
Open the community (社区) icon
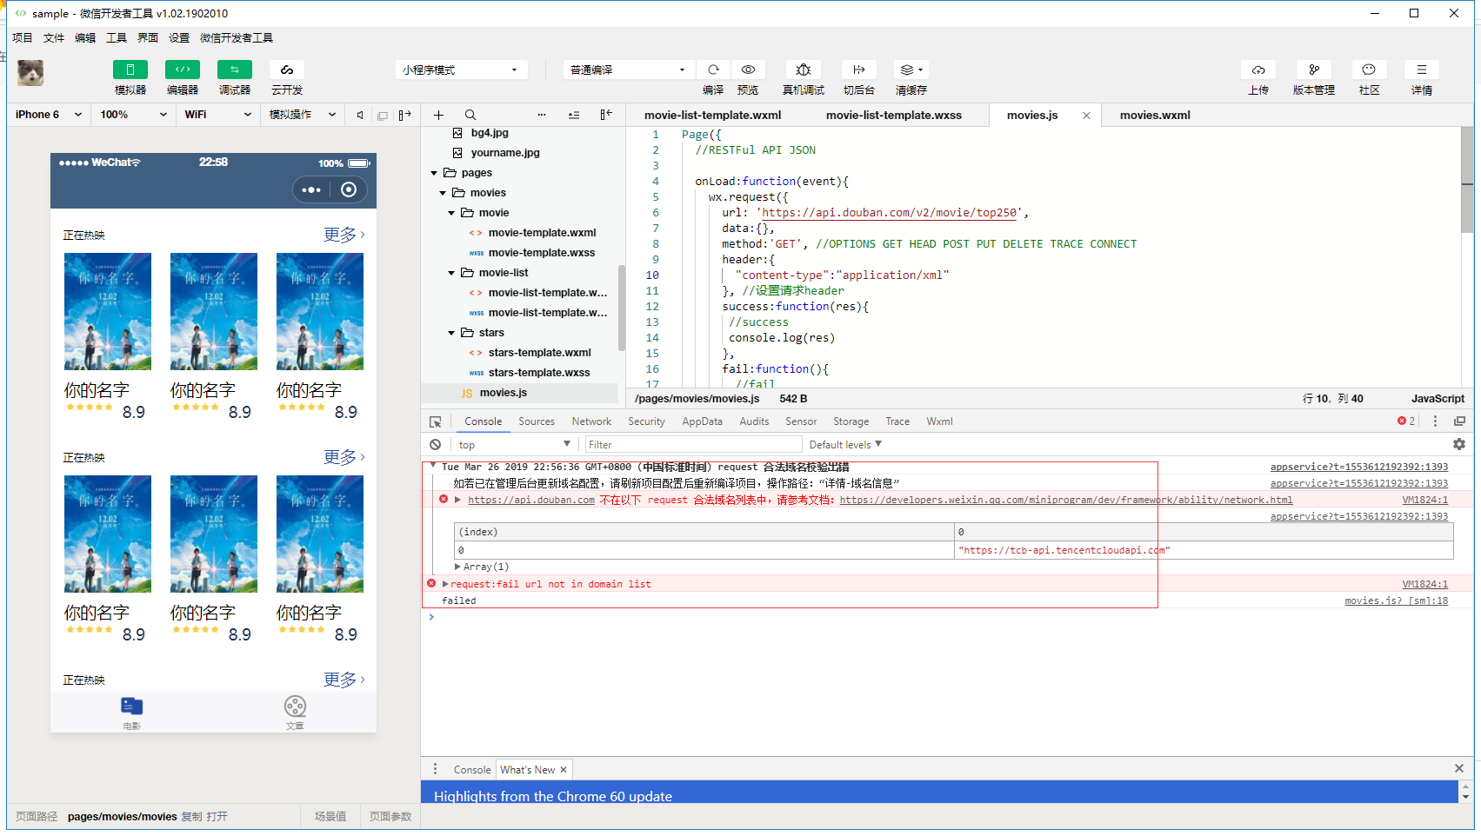coord(1370,70)
